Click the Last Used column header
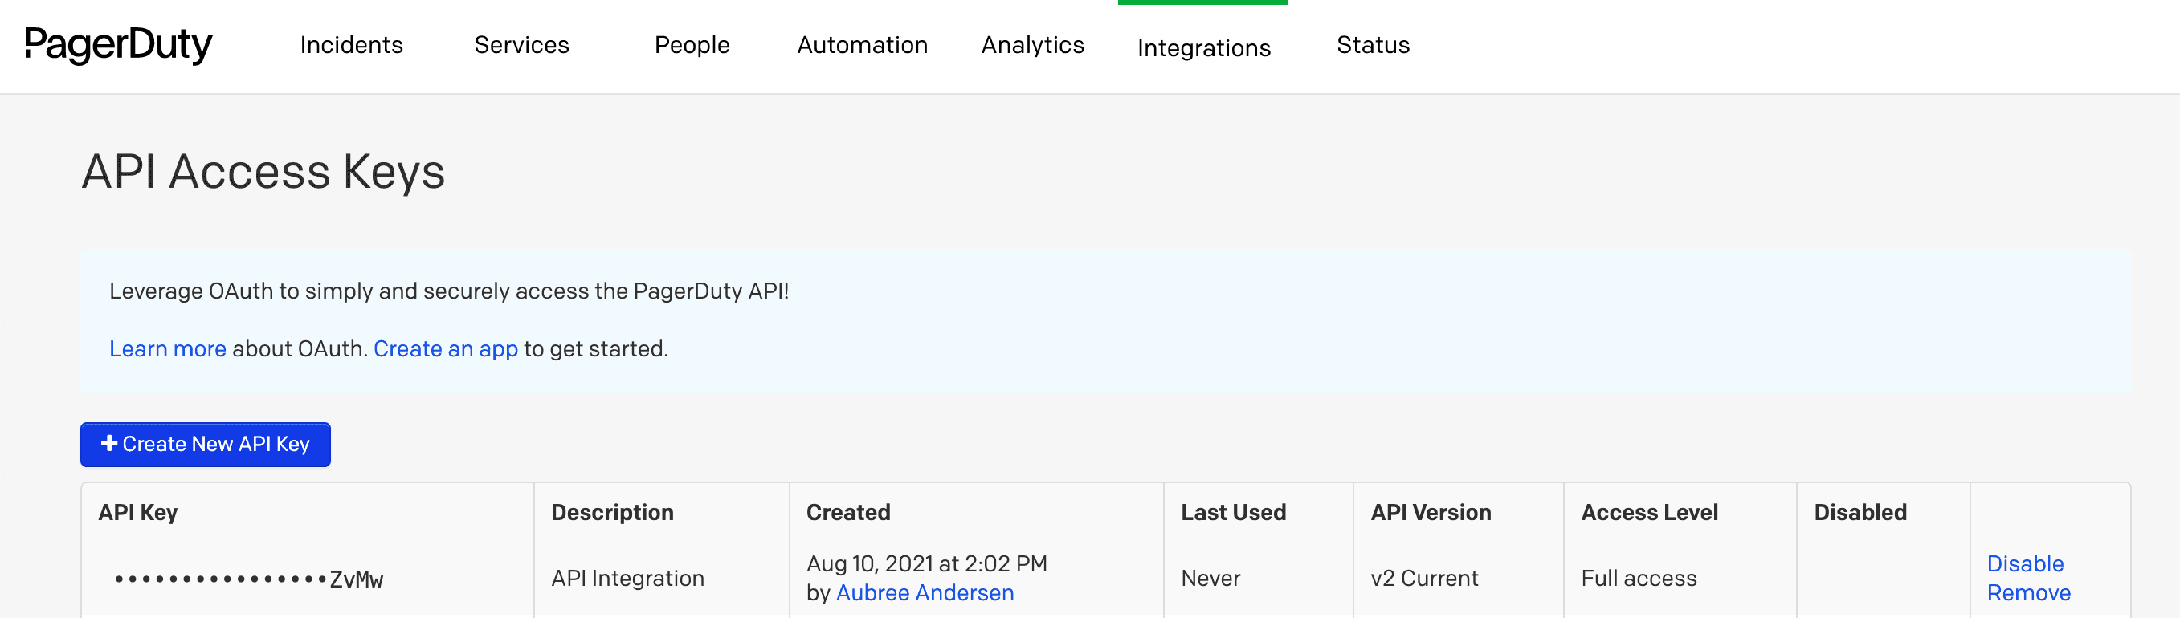 1232,512
